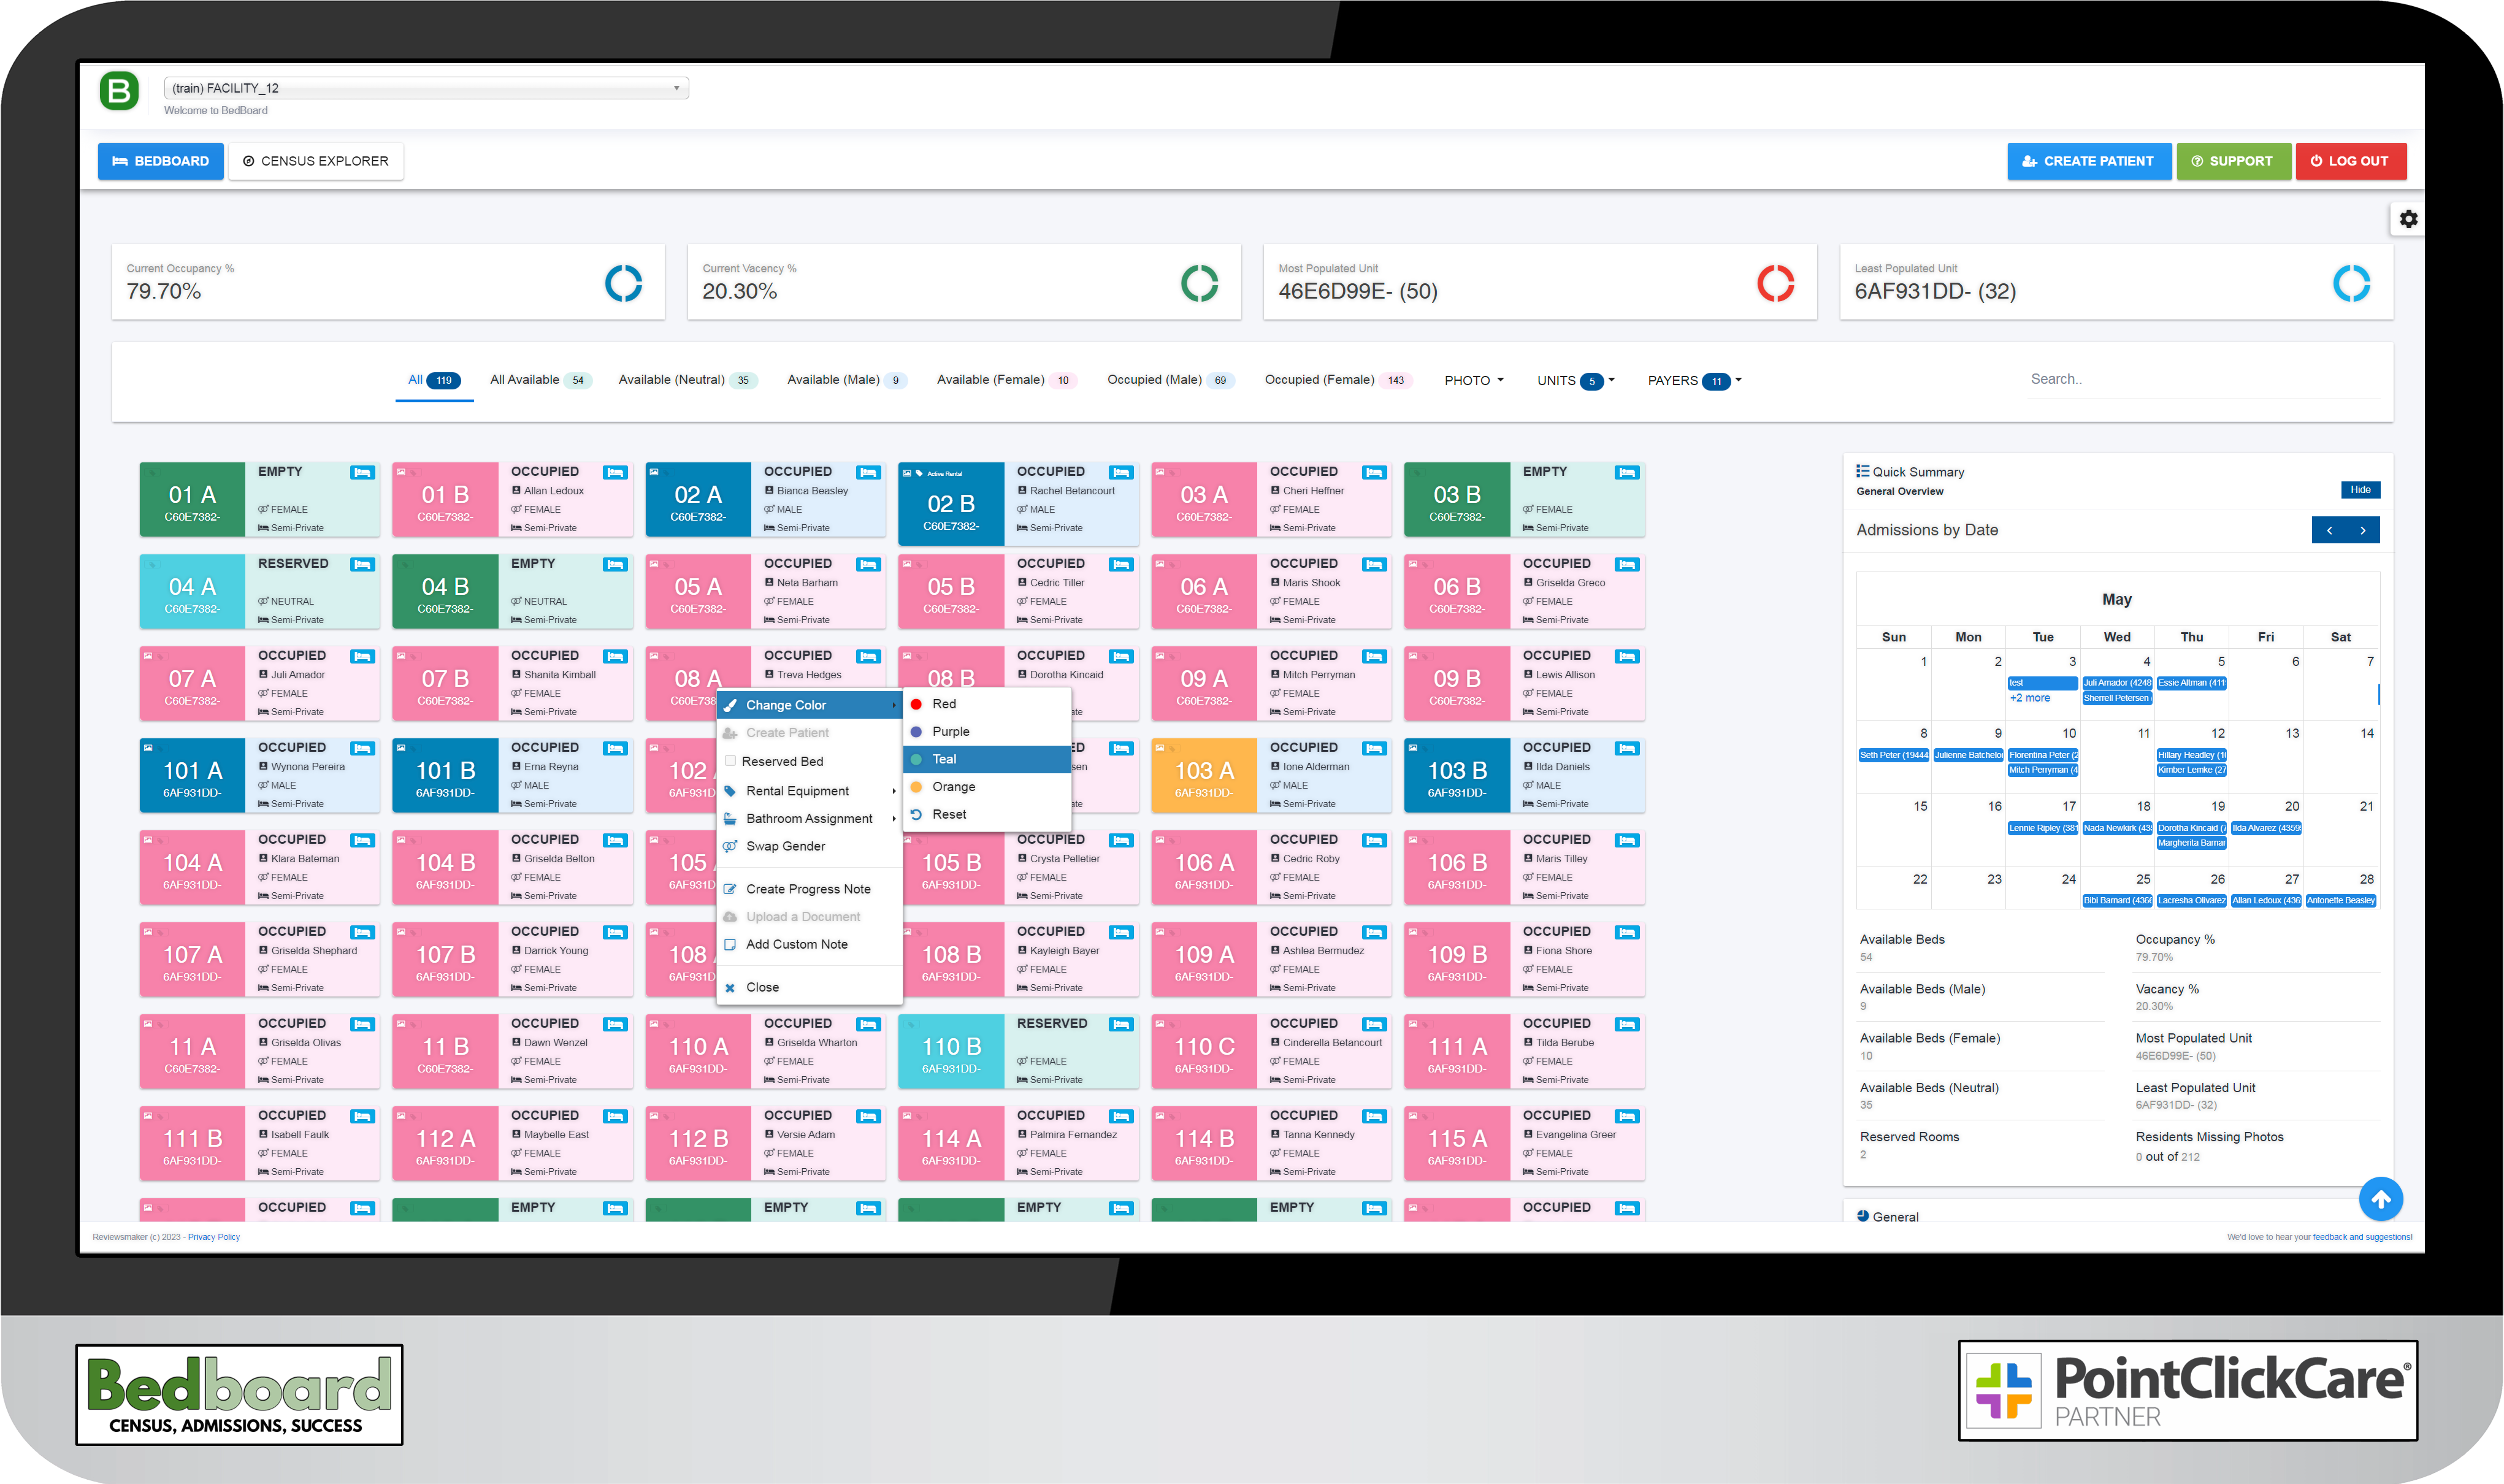Choose Reset in the color submenu
This screenshot has height=1484, width=2504.
[x=987, y=815]
